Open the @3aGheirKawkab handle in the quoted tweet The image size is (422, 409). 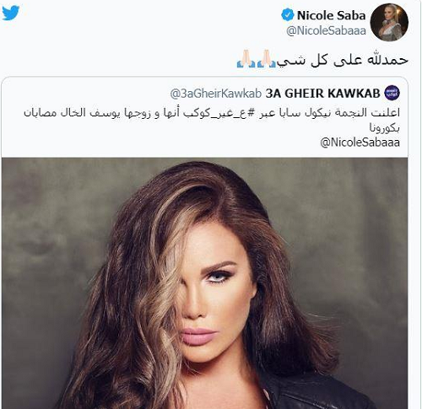click(216, 94)
